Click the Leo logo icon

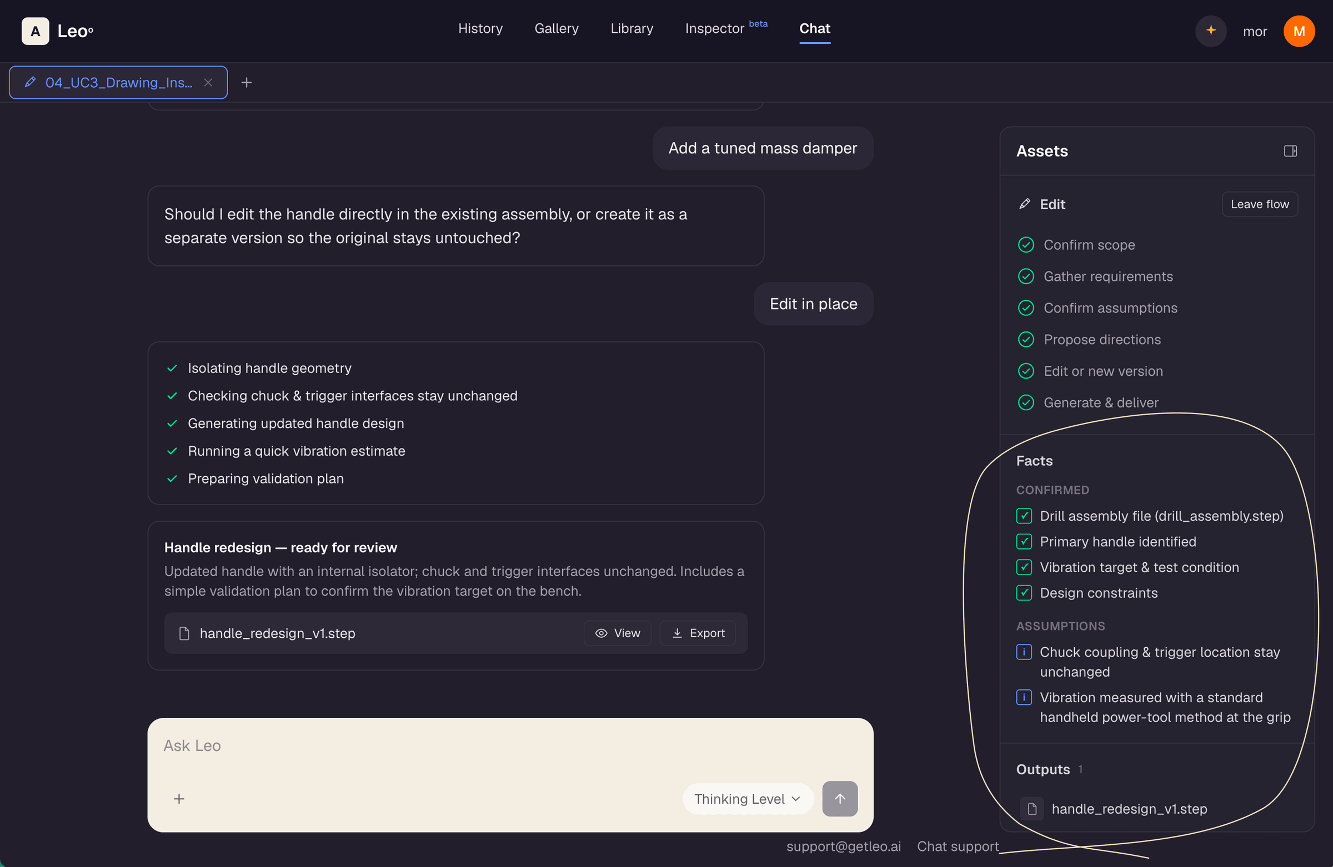(36, 31)
